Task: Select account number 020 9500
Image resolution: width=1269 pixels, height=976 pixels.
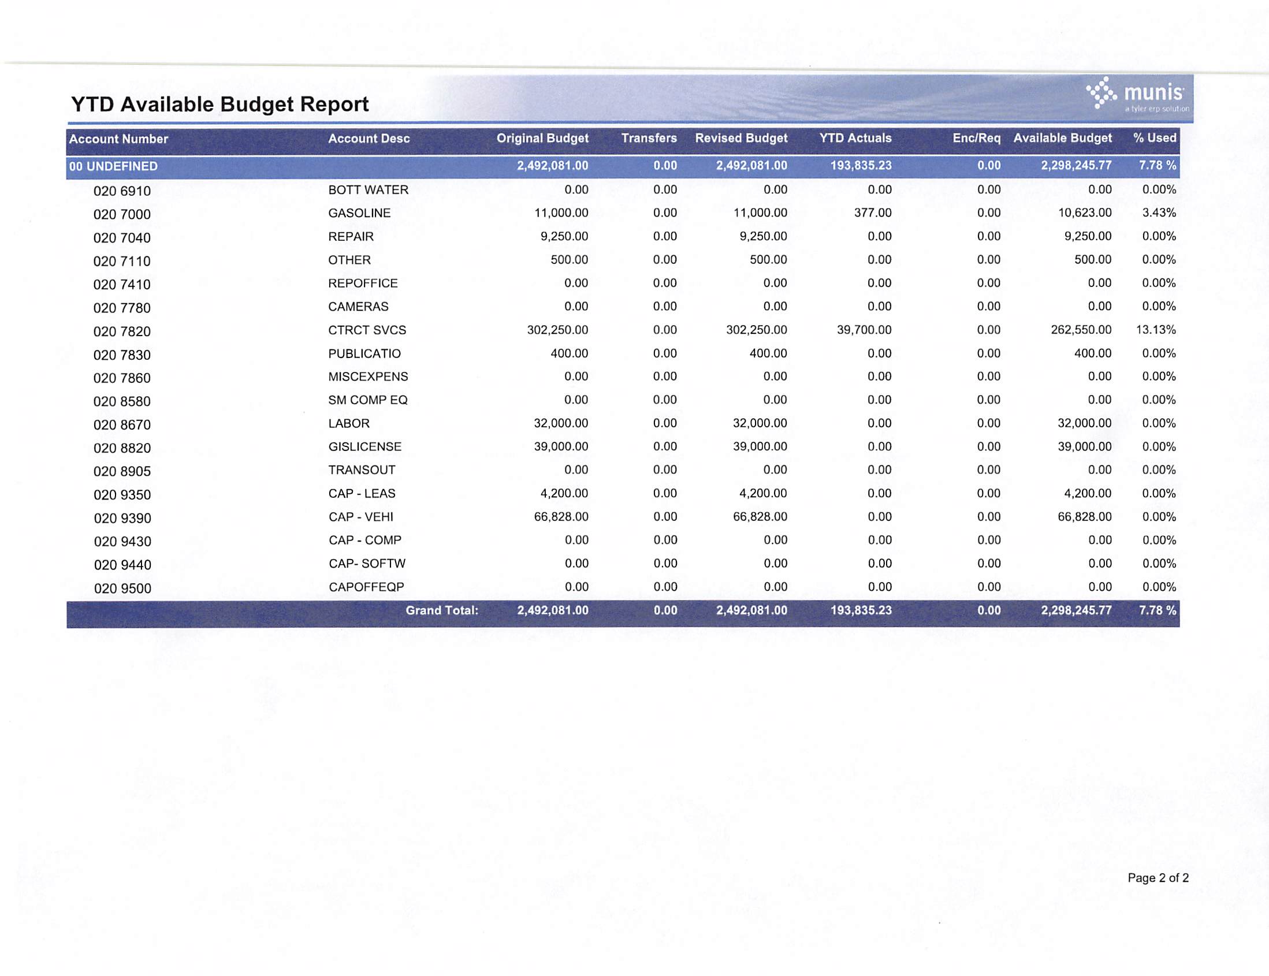Action: (x=122, y=588)
